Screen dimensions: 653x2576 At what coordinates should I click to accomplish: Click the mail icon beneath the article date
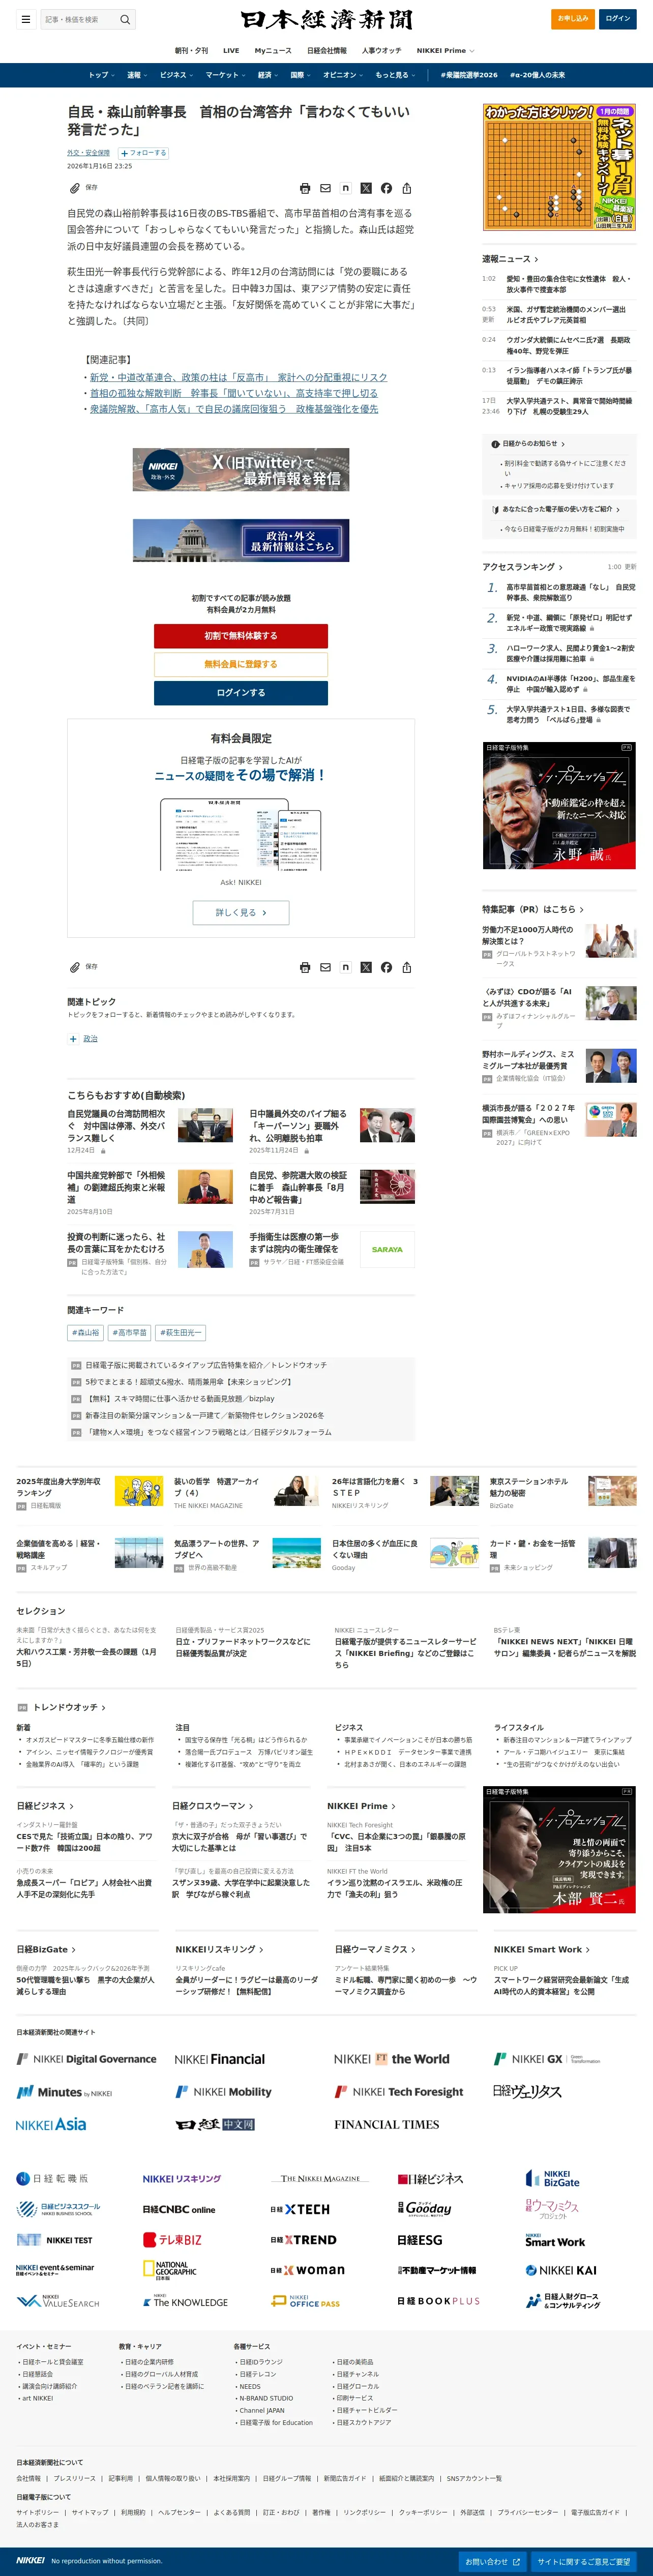coord(325,188)
